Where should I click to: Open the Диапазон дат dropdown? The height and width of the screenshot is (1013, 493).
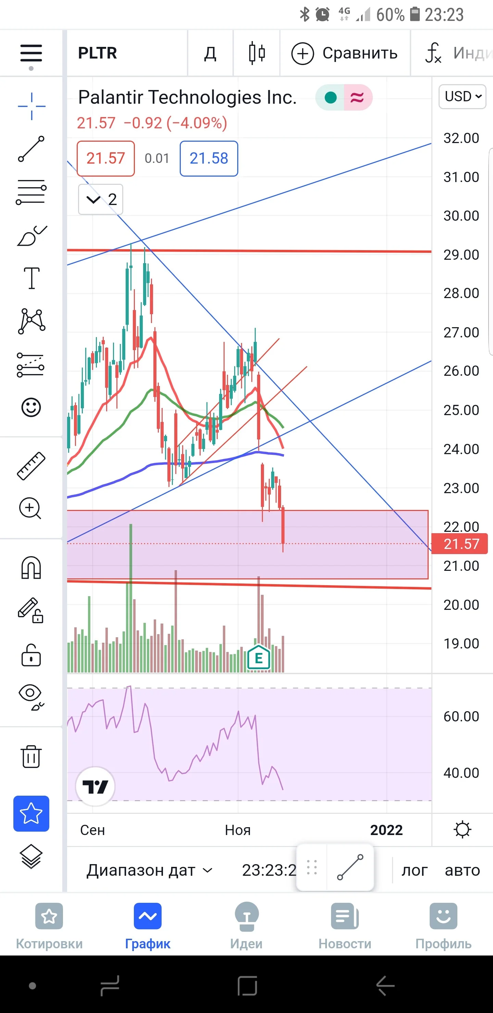pyautogui.click(x=150, y=870)
